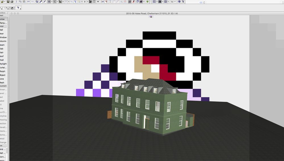284x161 pixels.
Task: Collapse the Document section header in Toolbox
Action: coord(3,86)
